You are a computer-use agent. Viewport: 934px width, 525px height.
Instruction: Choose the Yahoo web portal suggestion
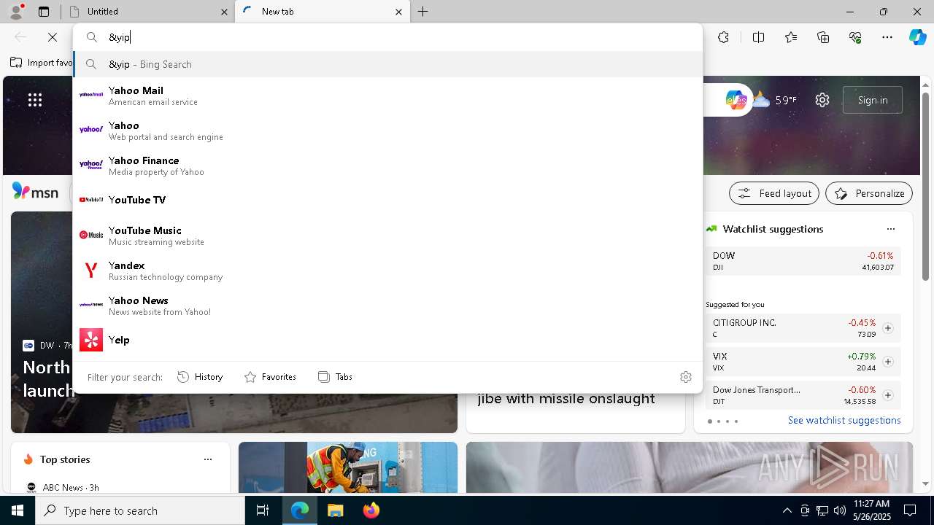click(x=387, y=131)
